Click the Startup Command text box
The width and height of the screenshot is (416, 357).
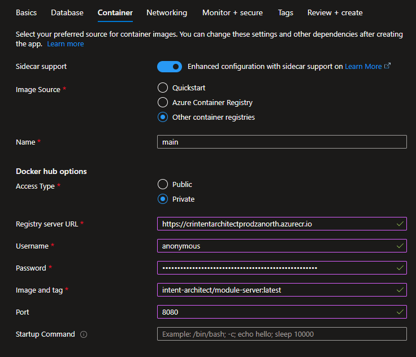click(x=281, y=334)
